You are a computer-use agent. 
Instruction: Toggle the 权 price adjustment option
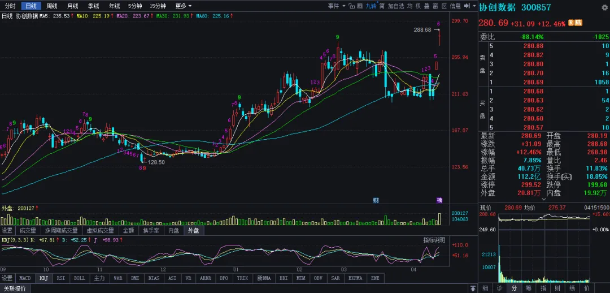point(418,6)
